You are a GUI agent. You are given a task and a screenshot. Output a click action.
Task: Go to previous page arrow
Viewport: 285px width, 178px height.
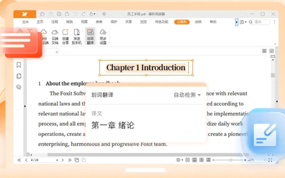coord(26,160)
